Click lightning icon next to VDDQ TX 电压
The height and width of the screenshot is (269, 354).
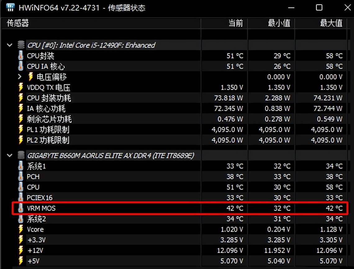point(21,87)
